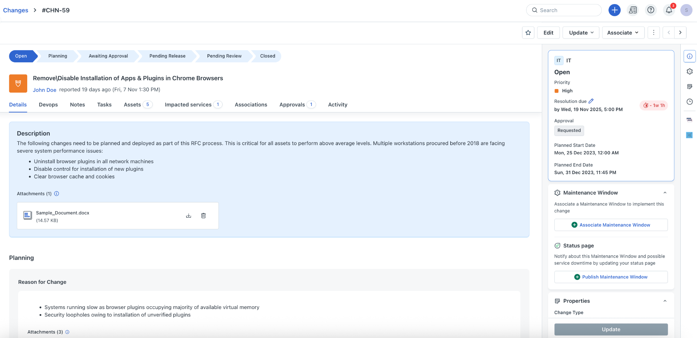Go to next change arrow
This screenshot has width=697, height=338.
click(x=680, y=33)
